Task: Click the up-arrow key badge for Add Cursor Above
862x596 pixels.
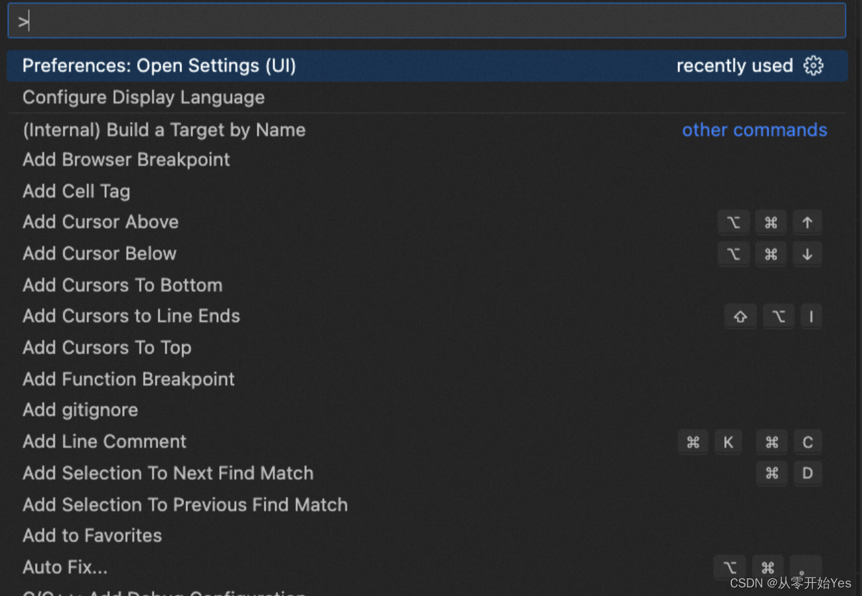Action: [807, 222]
